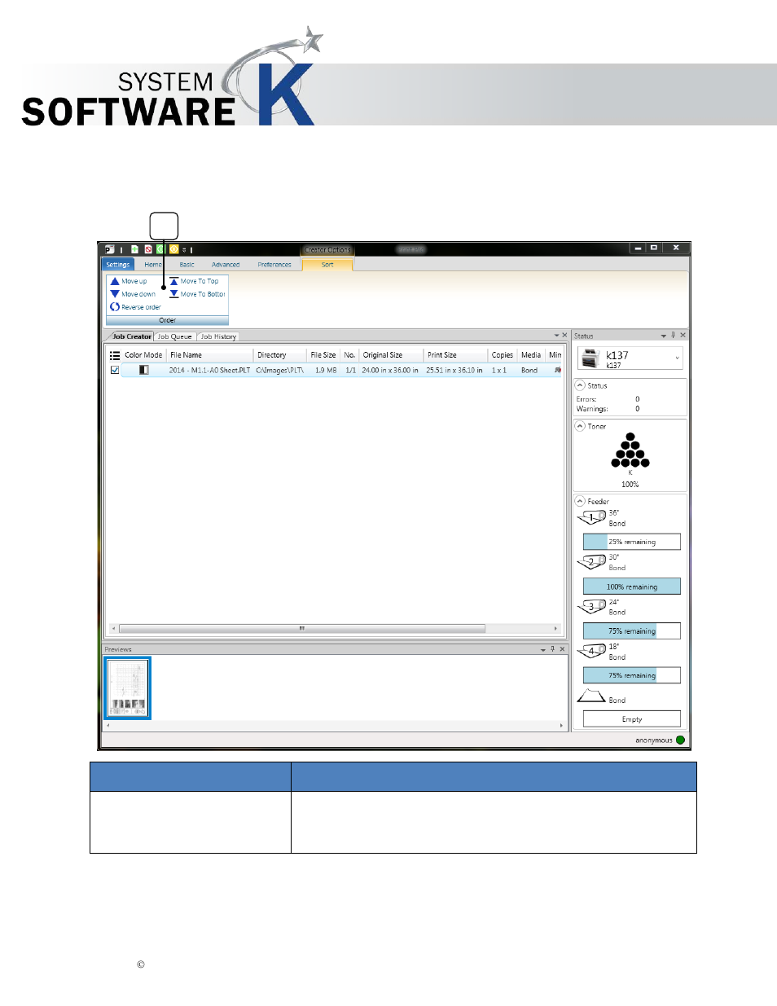Screen dimensions: 777x1006
Task: Sort by the Print Size column header
Action: [456, 355]
